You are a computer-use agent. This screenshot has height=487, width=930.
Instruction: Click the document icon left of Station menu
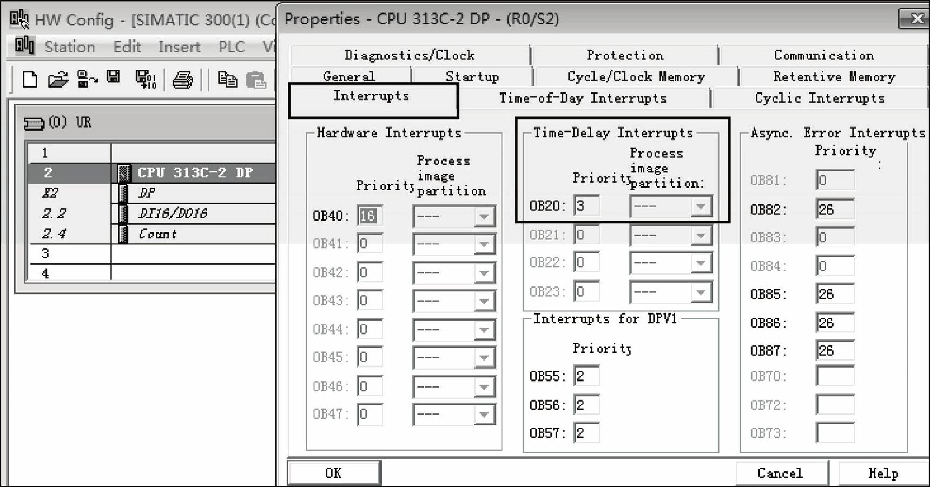[x=24, y=45]
